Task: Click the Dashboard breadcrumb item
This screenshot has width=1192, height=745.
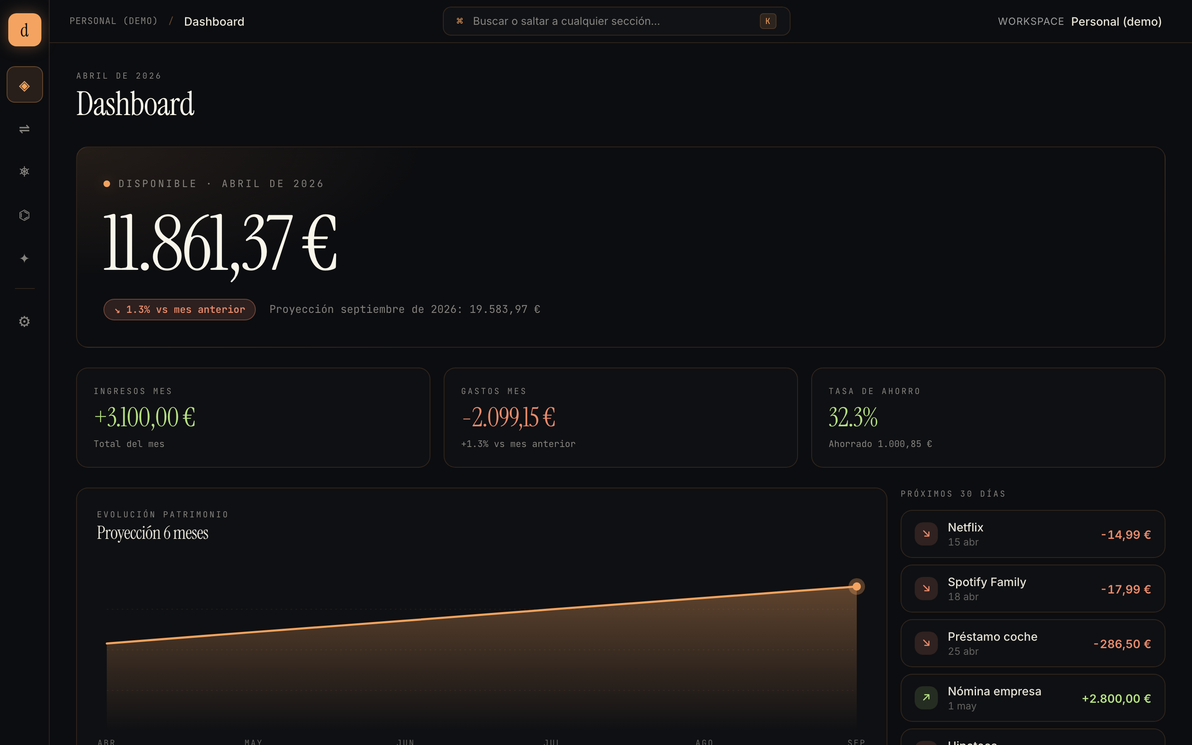Action: [214, 21]
